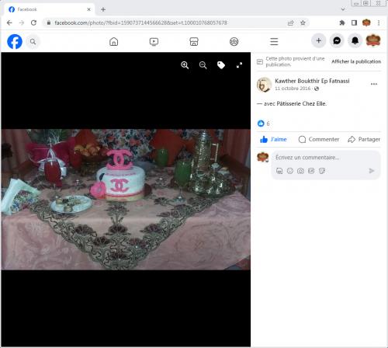Image resolution: width=388 pixels, height=348 pixels.
Task: Open post options three-dot menu
Action: click(374, 84)
